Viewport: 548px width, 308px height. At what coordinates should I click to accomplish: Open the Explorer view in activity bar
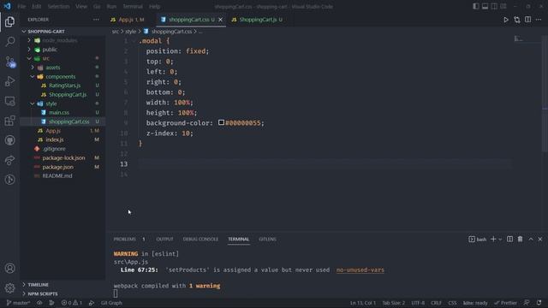[9, 21]
